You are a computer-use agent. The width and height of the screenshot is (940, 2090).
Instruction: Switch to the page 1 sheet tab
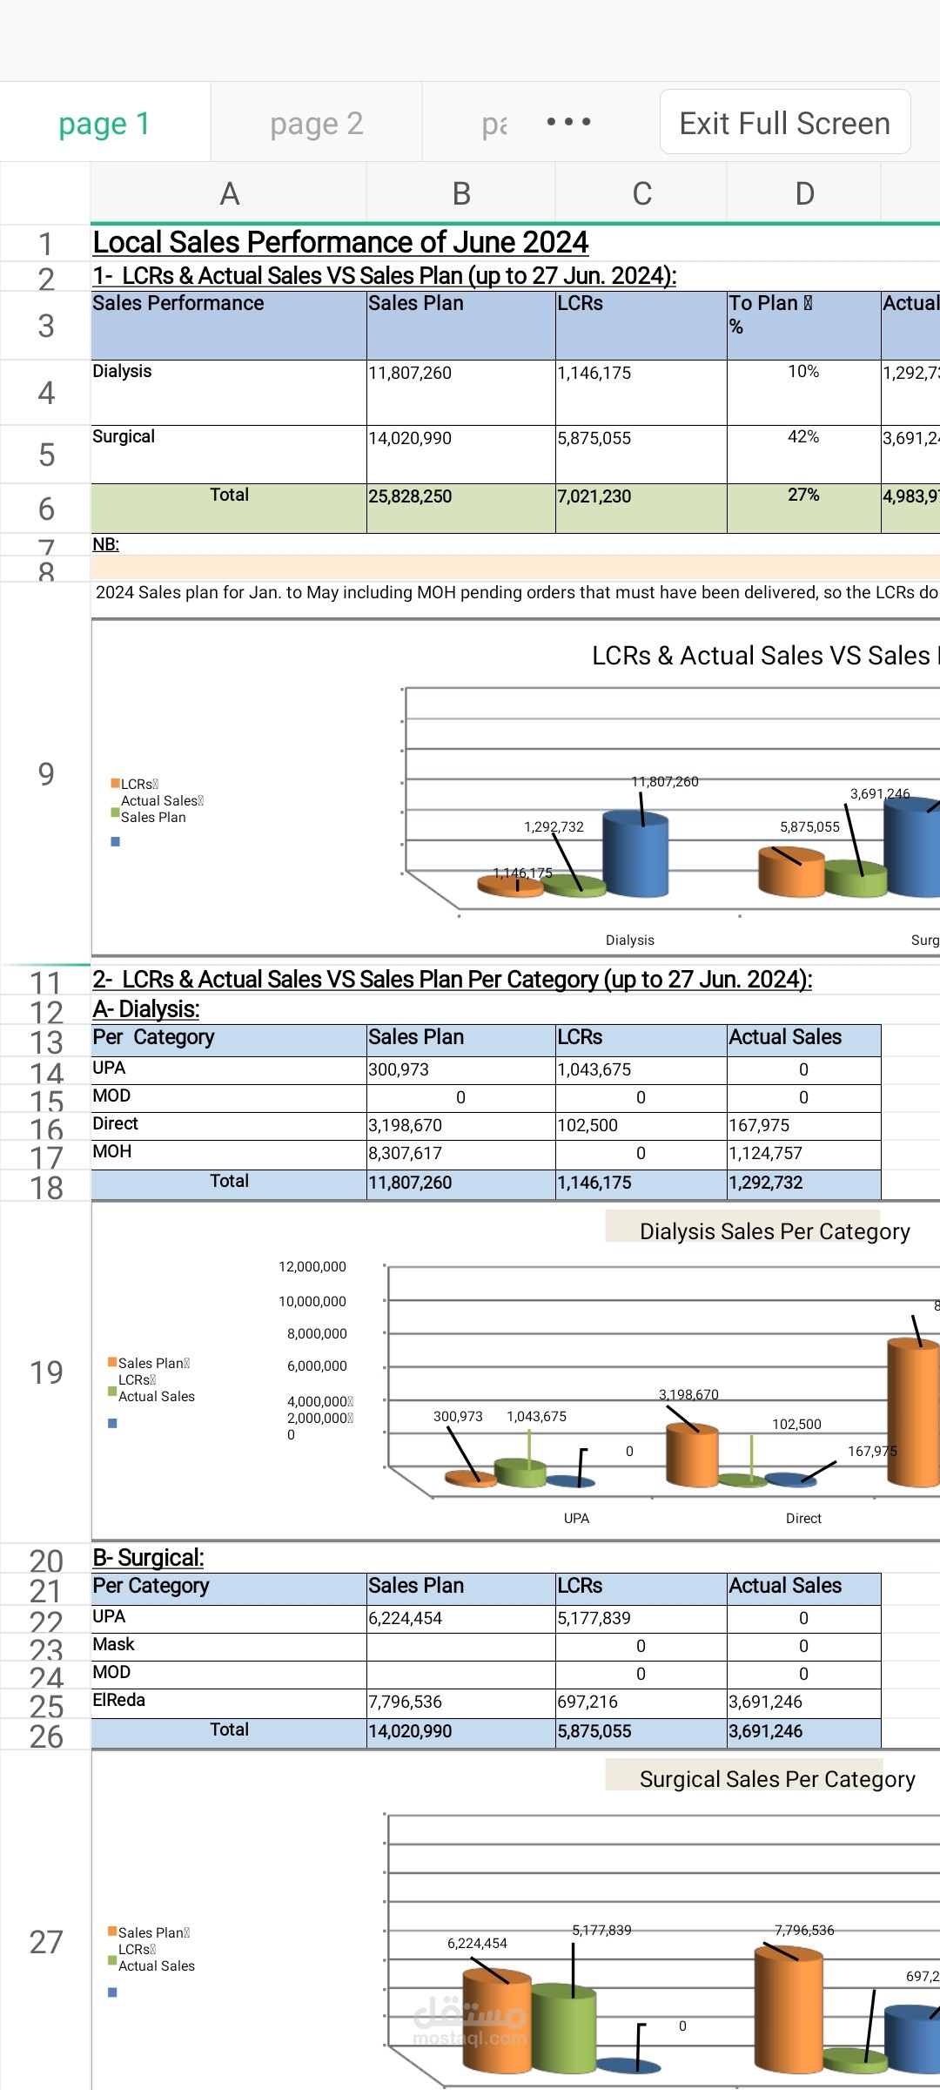pyautogui.click(x=104, y=123)
